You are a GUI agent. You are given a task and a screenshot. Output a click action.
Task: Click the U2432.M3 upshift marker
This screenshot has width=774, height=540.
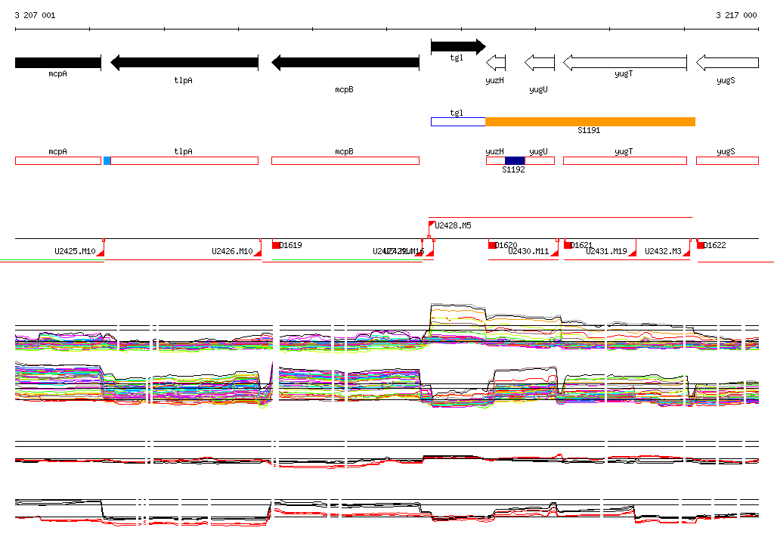pyautogui.click(x=686, y=253)
